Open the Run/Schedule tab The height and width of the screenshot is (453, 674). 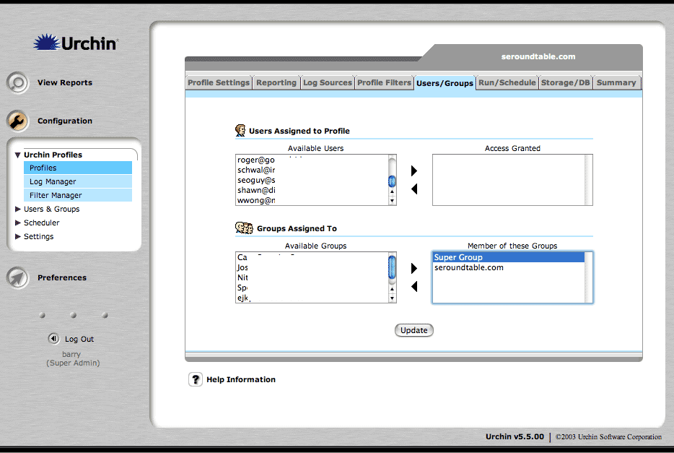507,82
